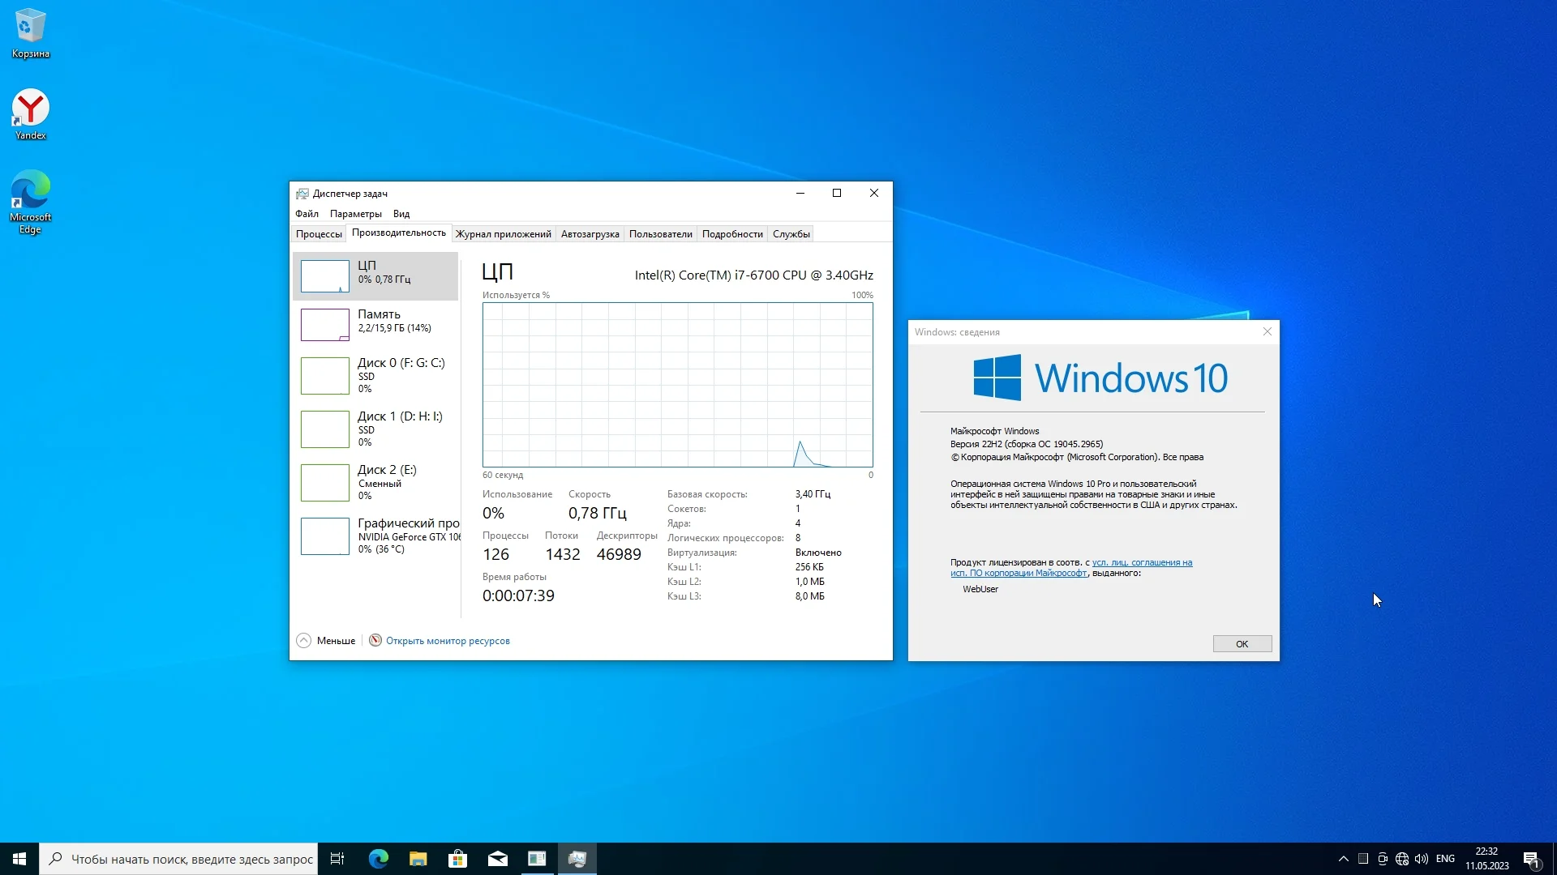Viewport: 1557px width, 875px height.
Task: Click the taskbar search input field
Action: (x=191, y=859)
